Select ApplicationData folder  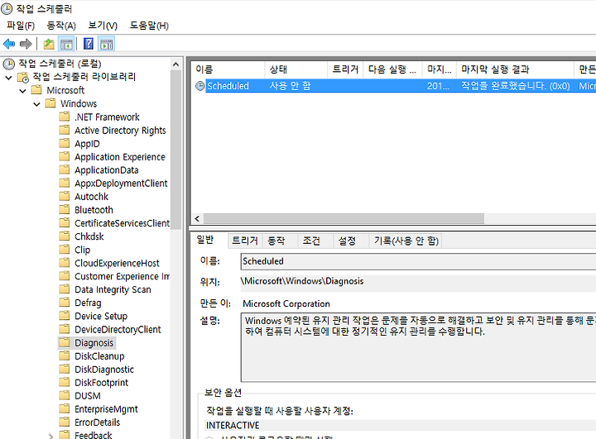pyautogui.click(x=107, y=170)
